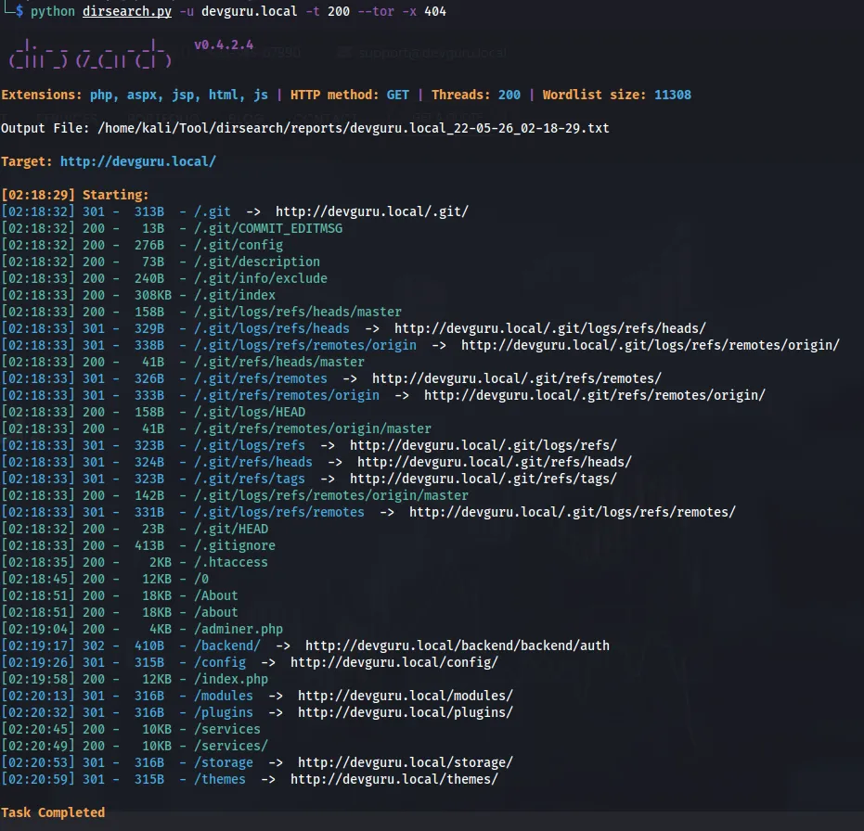The width and height of the screenshot is (864, 831).
Task: Open the /.htaccess result path
Action: tap(230, 562)
